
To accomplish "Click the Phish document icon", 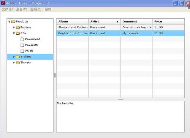I will 22,51.
